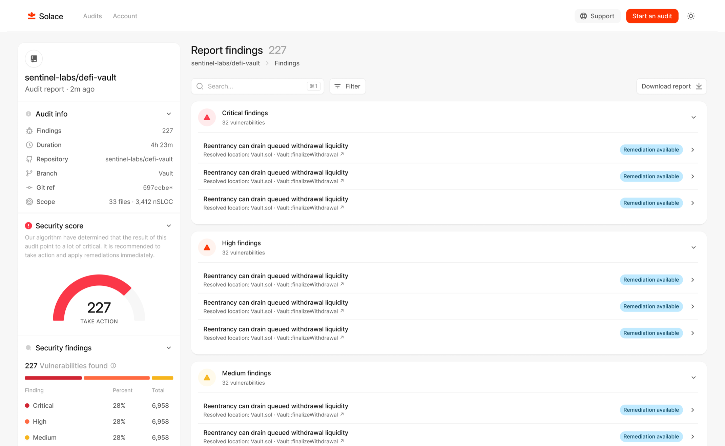The height and width of the screenshot is (446, 725).
Task: Click the orange dot beside High legend
Action: click(x=27, y=422)
